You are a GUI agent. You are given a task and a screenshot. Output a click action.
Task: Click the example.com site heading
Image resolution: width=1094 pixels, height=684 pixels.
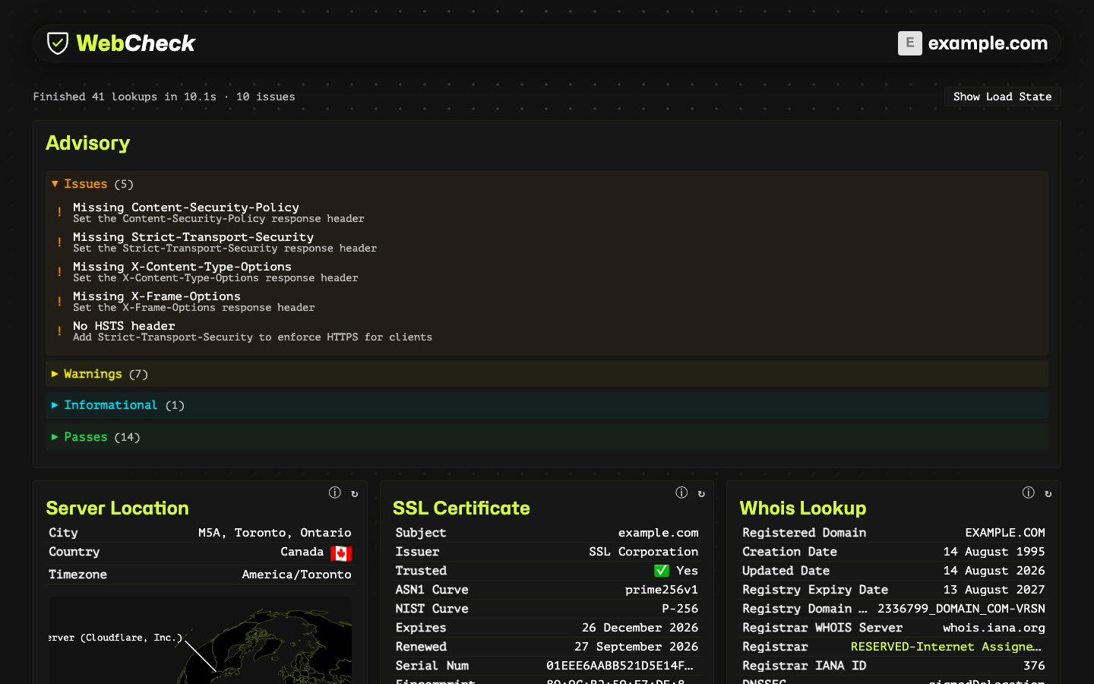point(988,43)
